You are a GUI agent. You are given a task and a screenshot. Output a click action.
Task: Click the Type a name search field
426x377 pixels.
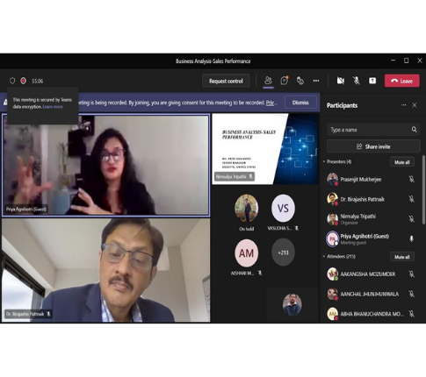click(373, 130)
